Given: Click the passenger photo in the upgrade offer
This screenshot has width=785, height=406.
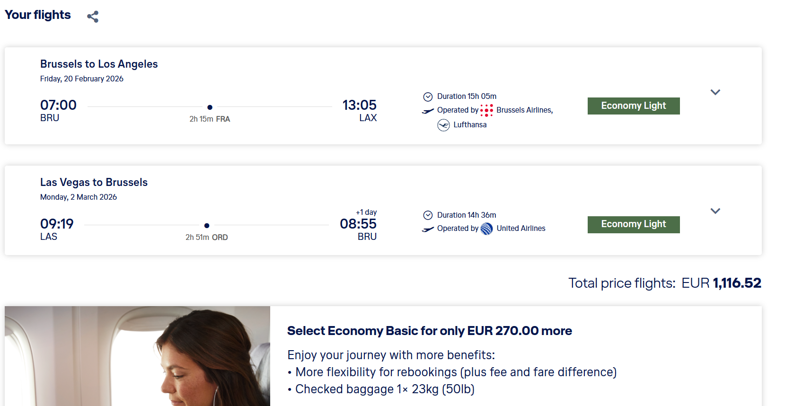Looking at the screenshot, I should 137,356.
